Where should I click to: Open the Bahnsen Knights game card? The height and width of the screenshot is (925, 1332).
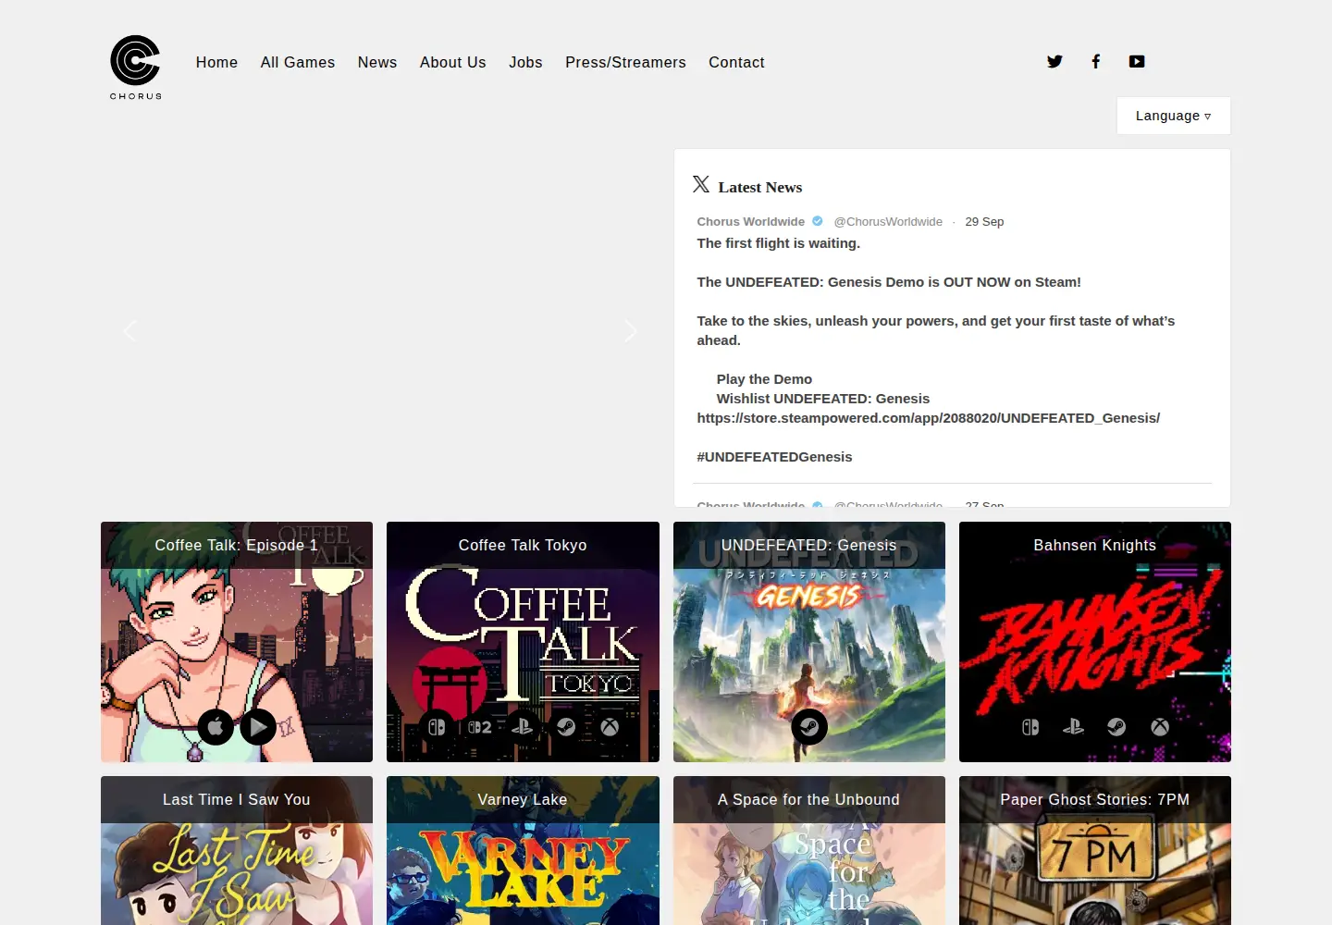1095,642
